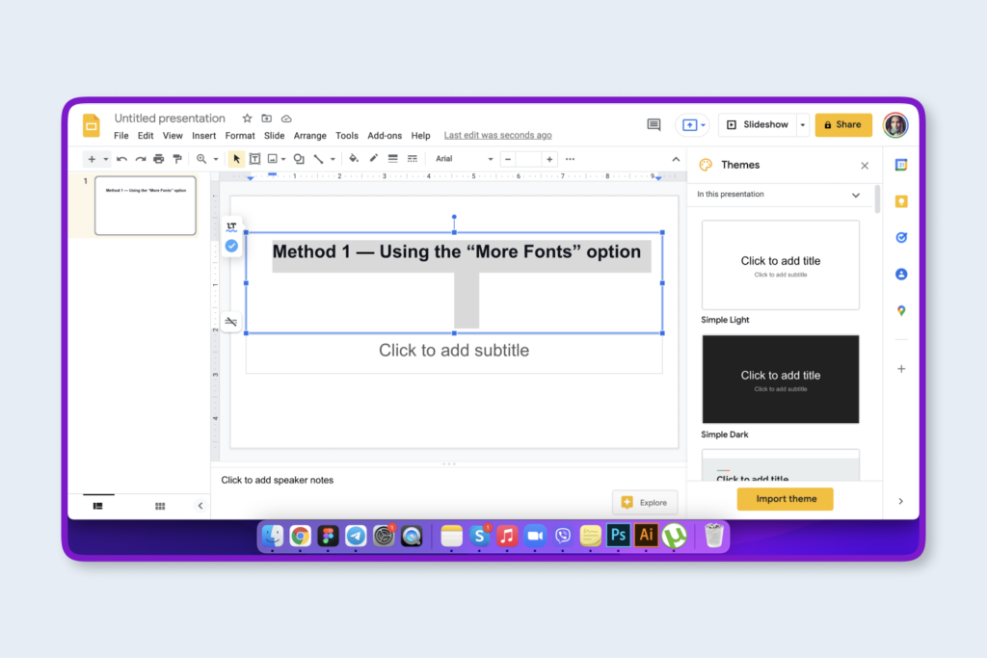Show more toolbar options ellipsis
The height and width of the screenshot is (658, 987).
tap(570, 159)
